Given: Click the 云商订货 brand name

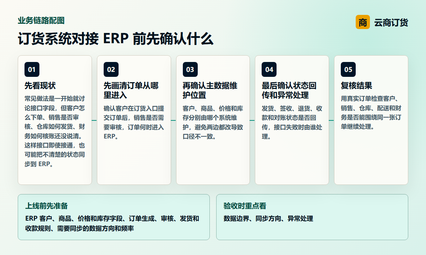Looking at the screenshot, I should click(391, 23).
